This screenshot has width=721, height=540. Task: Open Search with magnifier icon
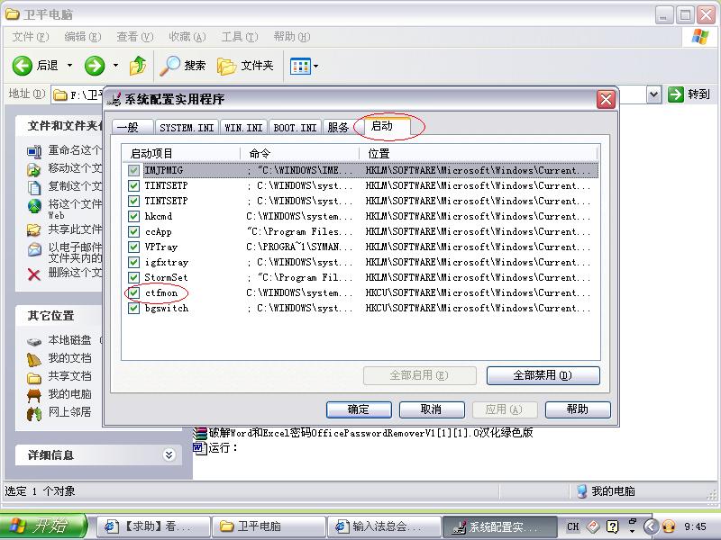click(x=169, y=66)
